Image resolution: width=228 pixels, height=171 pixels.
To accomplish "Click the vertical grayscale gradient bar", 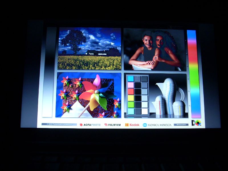I will click(49, 72).
